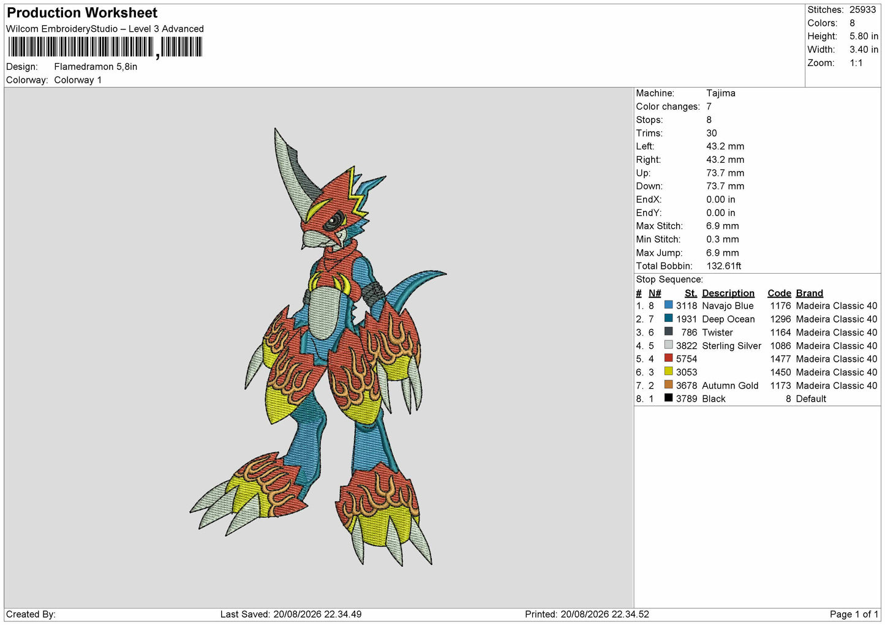This screenshot has width=885, height=625.
Task: Click the 'Max Jump:' label
Action: click(658, 253)
